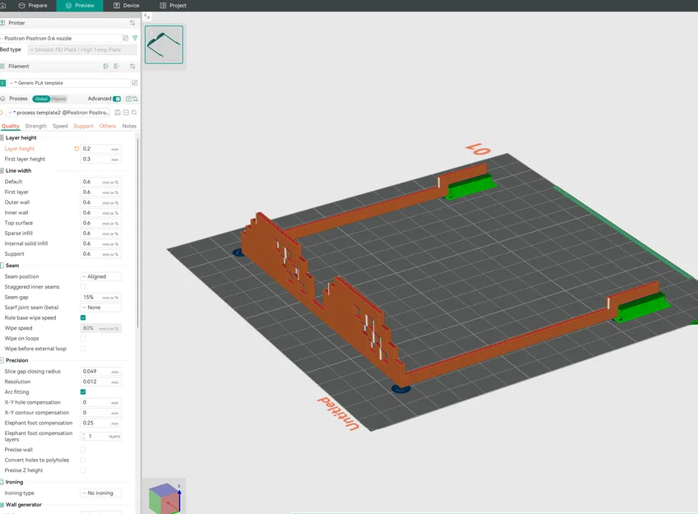Open Ironing type dropdown
698x514 pixels.
(100, 493)
